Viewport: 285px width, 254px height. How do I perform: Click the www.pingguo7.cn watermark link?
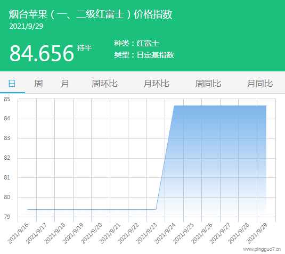coord(262,249)
